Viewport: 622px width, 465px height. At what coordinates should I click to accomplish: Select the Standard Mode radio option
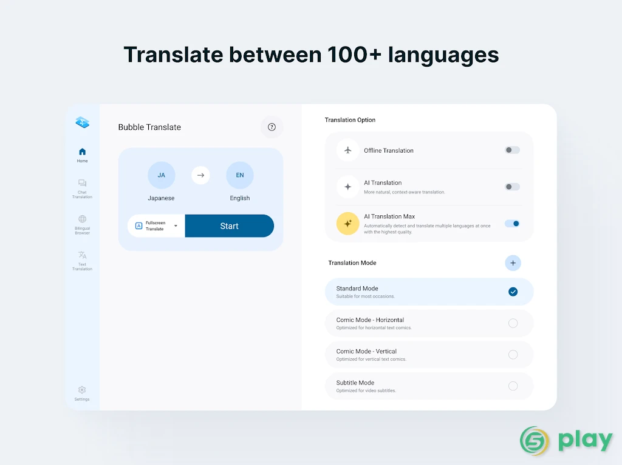pos(513,292)
